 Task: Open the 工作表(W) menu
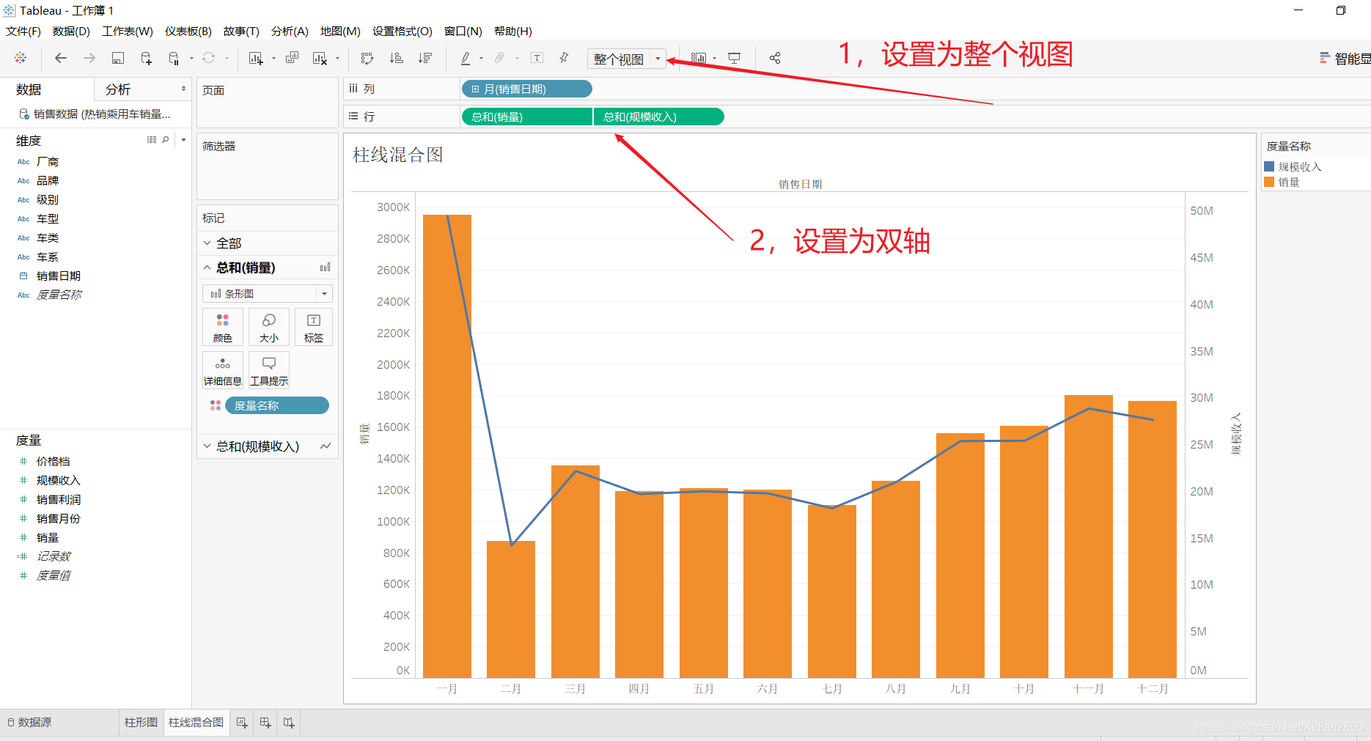tap(128, 32)
